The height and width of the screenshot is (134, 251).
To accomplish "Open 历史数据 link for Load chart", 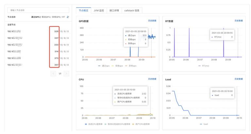I will [x=239, y=79].
